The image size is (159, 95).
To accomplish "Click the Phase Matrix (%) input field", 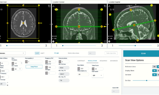I will (x=83, y=74).
